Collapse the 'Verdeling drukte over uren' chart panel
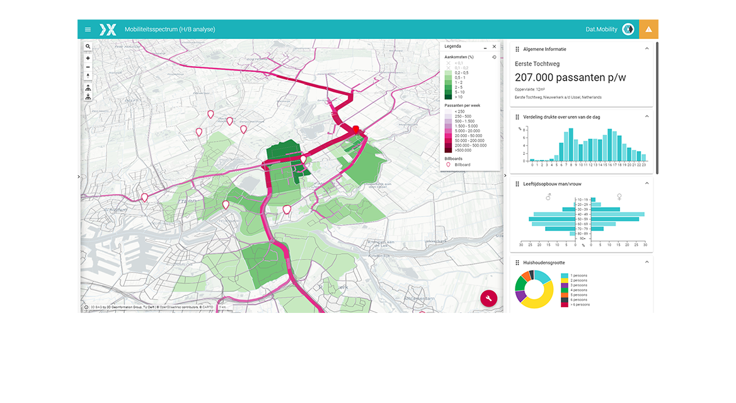The width and height of the screenshot is (736, 403). coord(647,116)
